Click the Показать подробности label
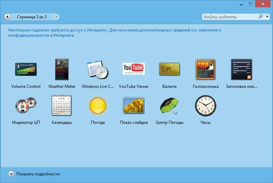Image resolution: width=273 pixels, height=183 pixels. 38,174
